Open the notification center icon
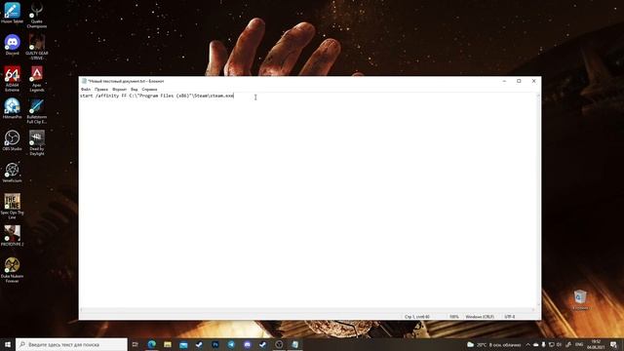This screenshot has width=624, height=351. (x=613, y=344)
